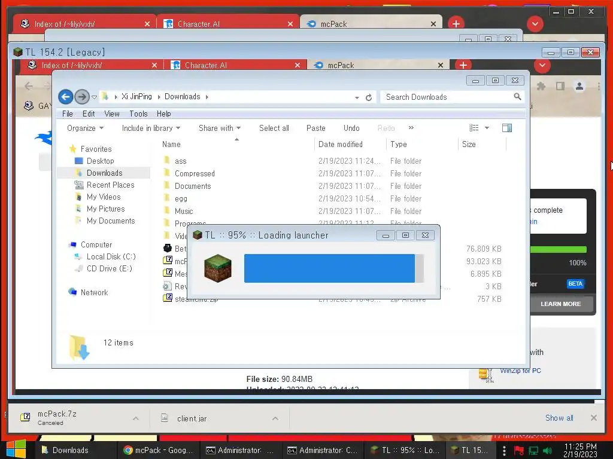Select My Documents in navigation pane
This screenshot has height=459, width=613.
(x=111, y=221)
